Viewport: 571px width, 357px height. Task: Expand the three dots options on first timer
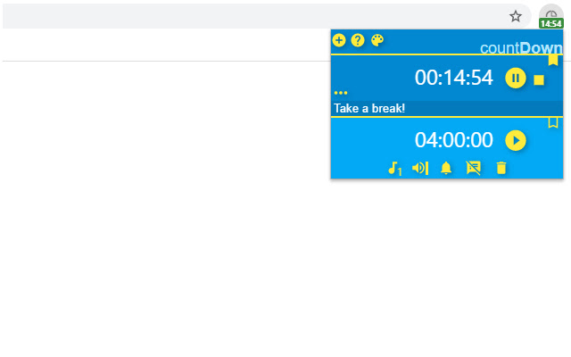[341, 93]
